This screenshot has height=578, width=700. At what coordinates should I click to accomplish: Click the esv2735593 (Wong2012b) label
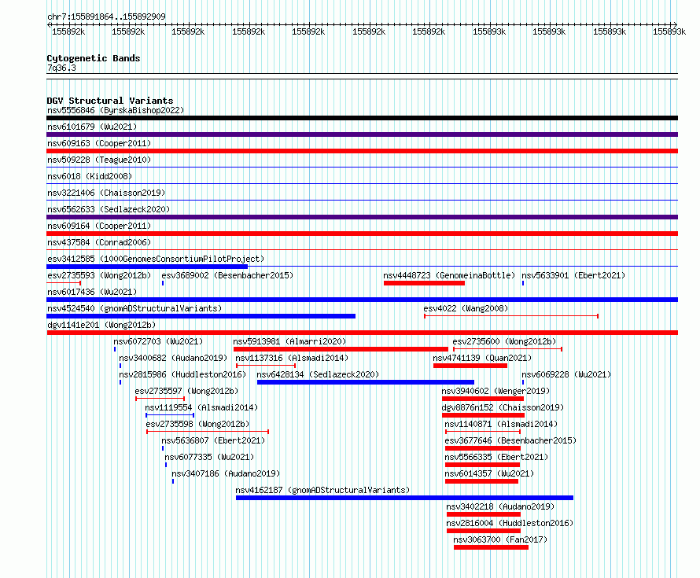tap(99, 275)
